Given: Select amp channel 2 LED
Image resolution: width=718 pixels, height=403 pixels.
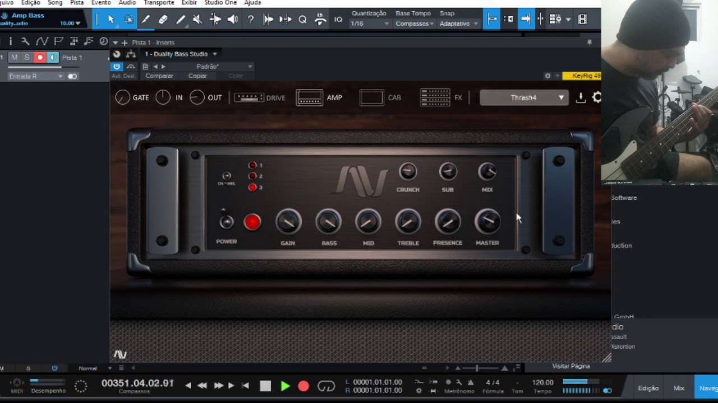Looking at the screenshot, I should [x=252, y=176].
